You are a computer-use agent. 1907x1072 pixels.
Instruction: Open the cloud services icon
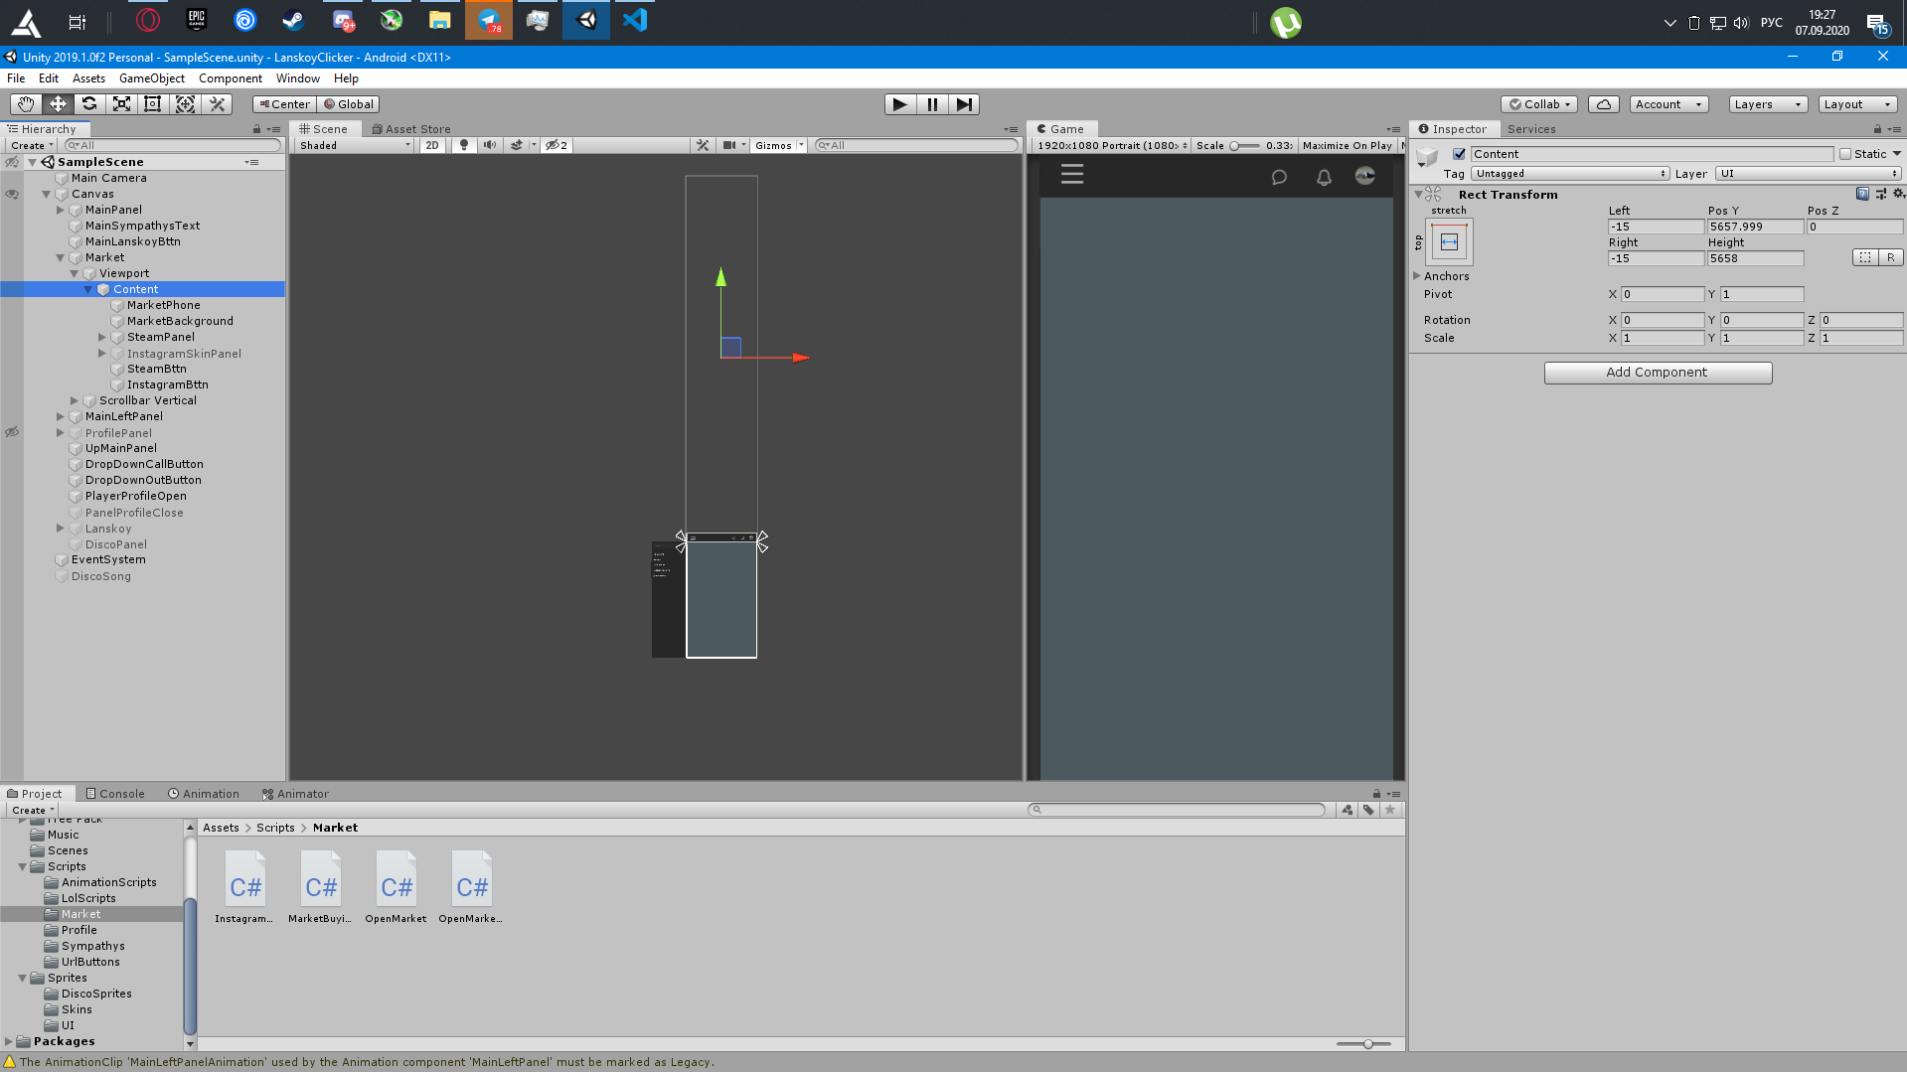(1604, 104)
